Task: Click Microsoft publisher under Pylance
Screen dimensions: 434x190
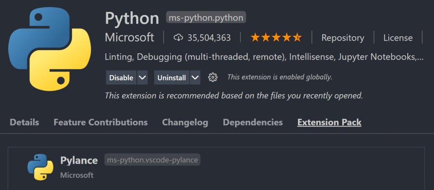Action: [77, 175]
